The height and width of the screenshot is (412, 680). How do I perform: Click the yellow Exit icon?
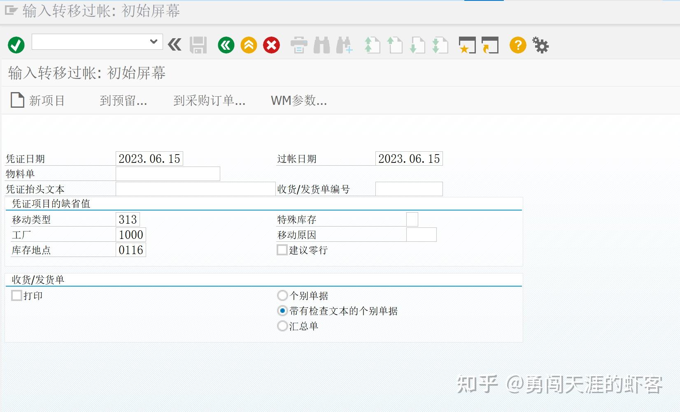tap(249, 45)
